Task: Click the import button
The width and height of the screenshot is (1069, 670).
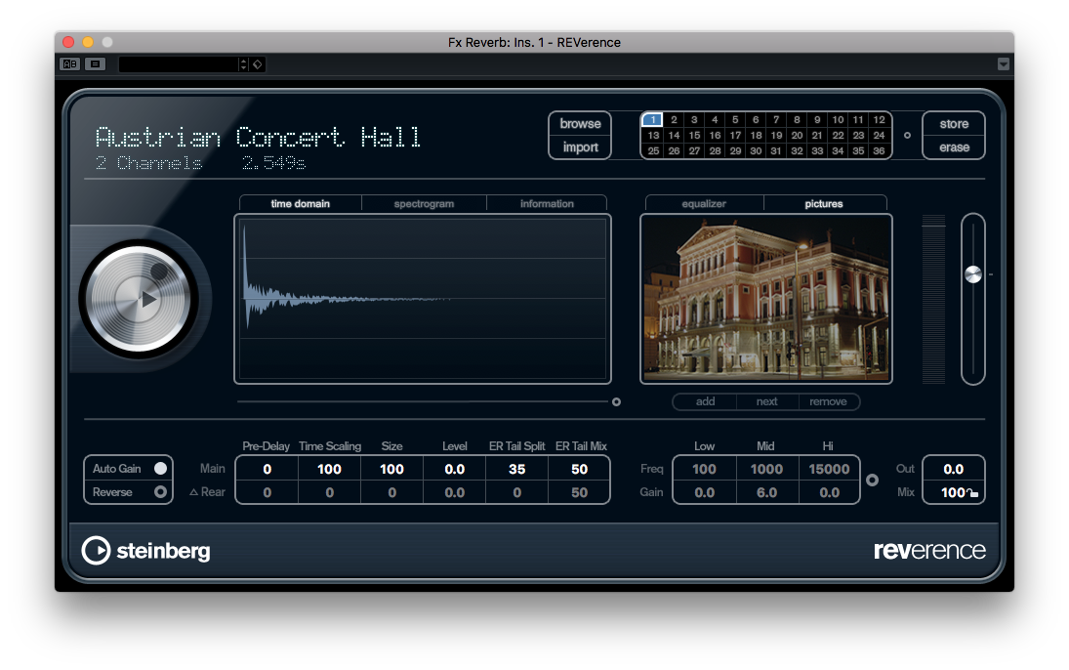Action: (580, 147)
